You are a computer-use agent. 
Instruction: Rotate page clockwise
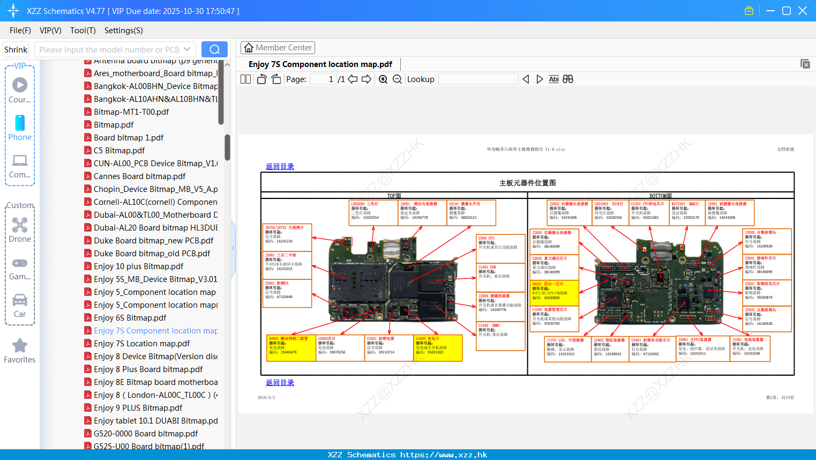pos(276,79)
